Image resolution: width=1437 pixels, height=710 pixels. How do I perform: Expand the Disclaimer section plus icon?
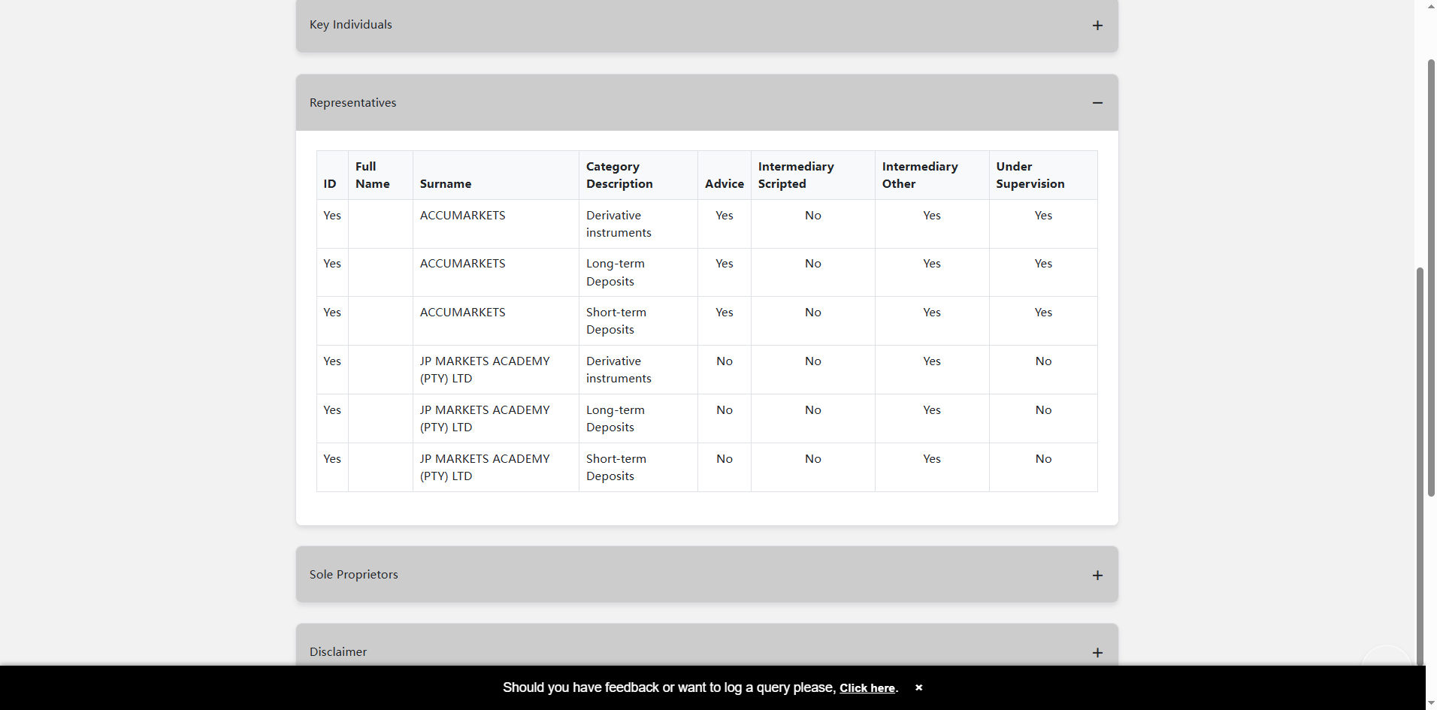click(x=1097, y=653)
